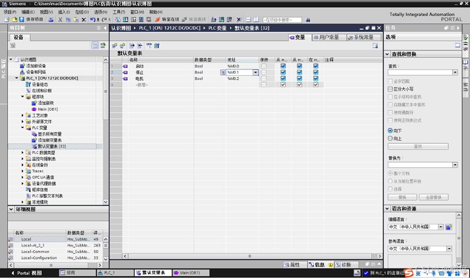Click the Insert row icon in tag table
470x278 pixels.
[x=115, y=46]
